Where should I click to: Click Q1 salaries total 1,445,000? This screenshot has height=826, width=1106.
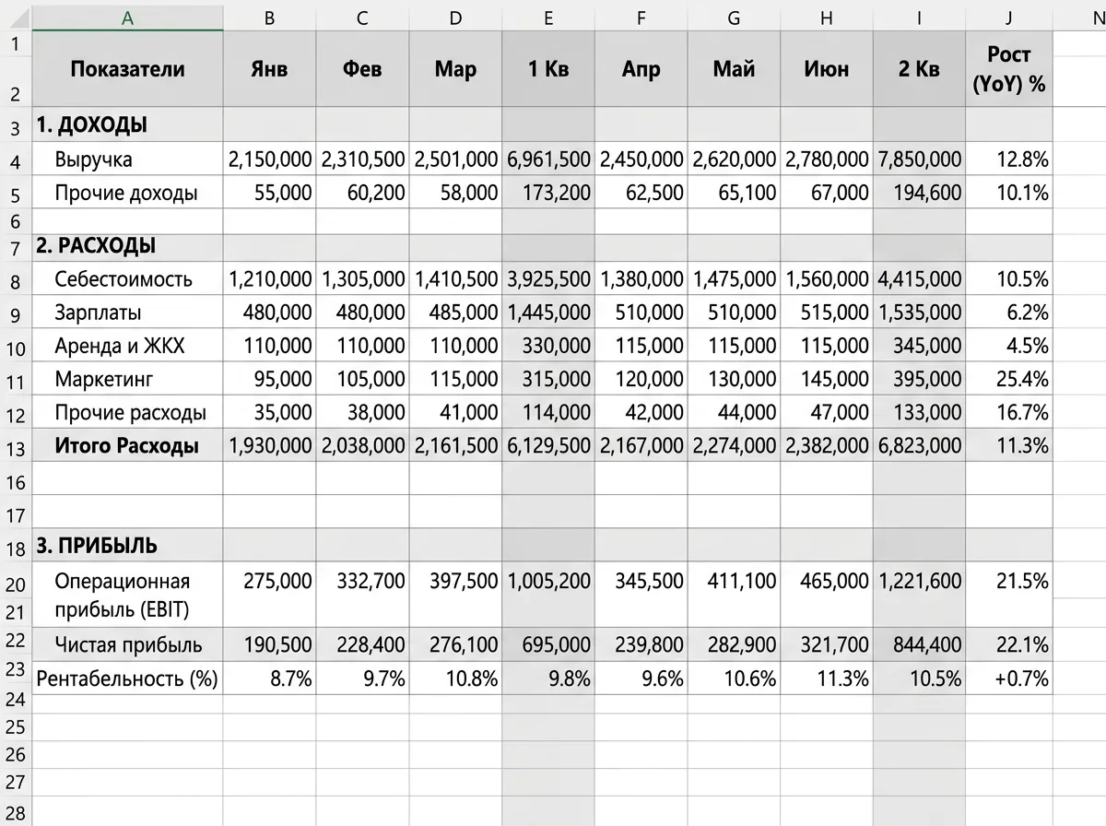click(x=548, y=313)
